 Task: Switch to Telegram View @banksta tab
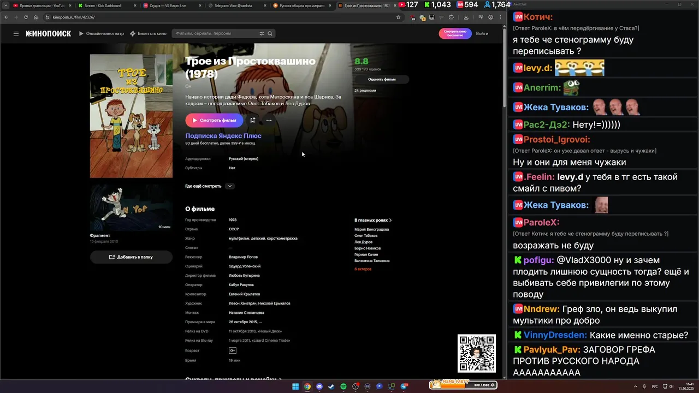tap(236, 5)
